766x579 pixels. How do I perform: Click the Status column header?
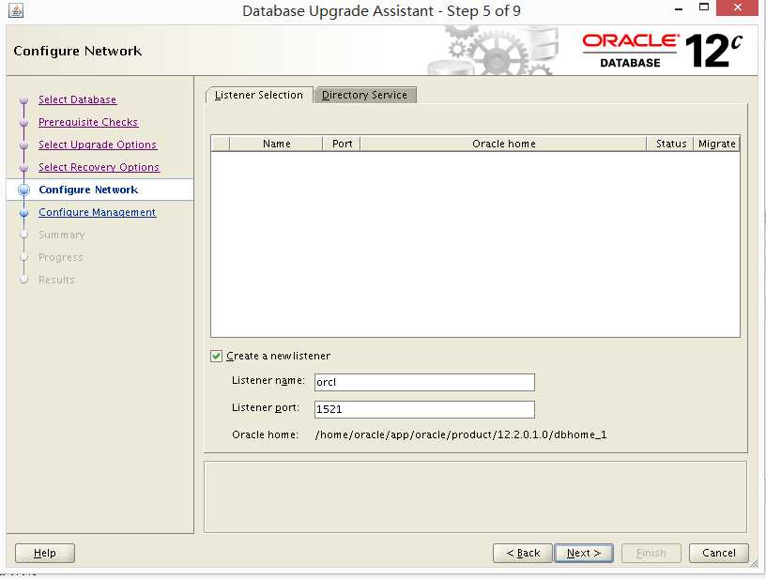671,144
